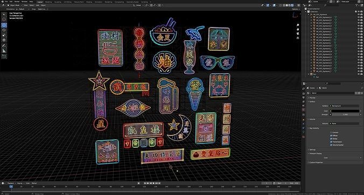The image size is (364, 195).
Task: Select the combined Transform tool
Action: (x=4, y=40)
